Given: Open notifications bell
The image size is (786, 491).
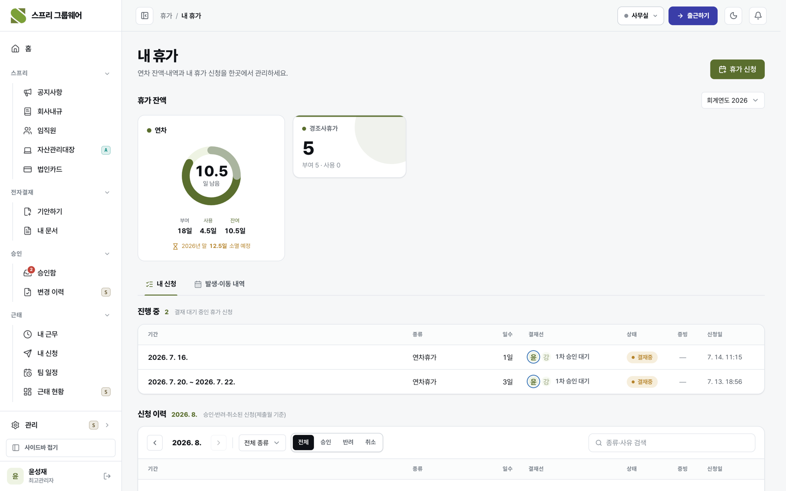Looking at the screenshot, I should pos(758,16).
